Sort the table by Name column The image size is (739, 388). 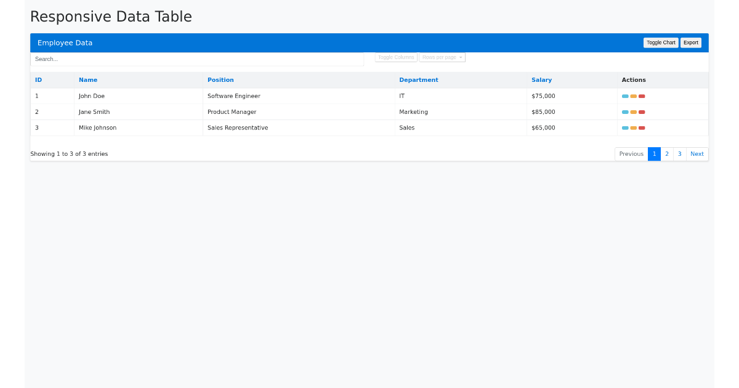88,79
